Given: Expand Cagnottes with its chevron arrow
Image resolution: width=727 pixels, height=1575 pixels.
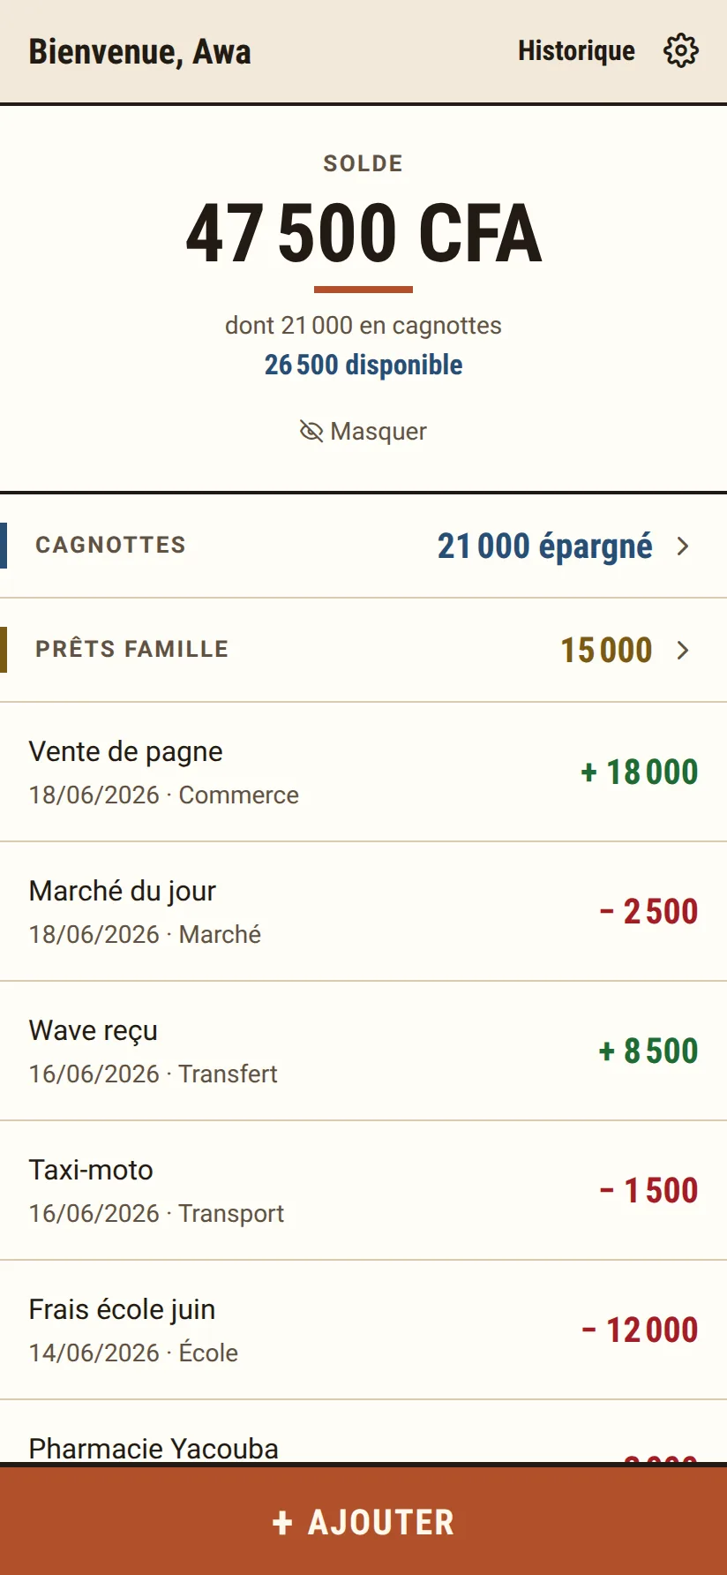Looking at the screenshot, I should [683, 546].
